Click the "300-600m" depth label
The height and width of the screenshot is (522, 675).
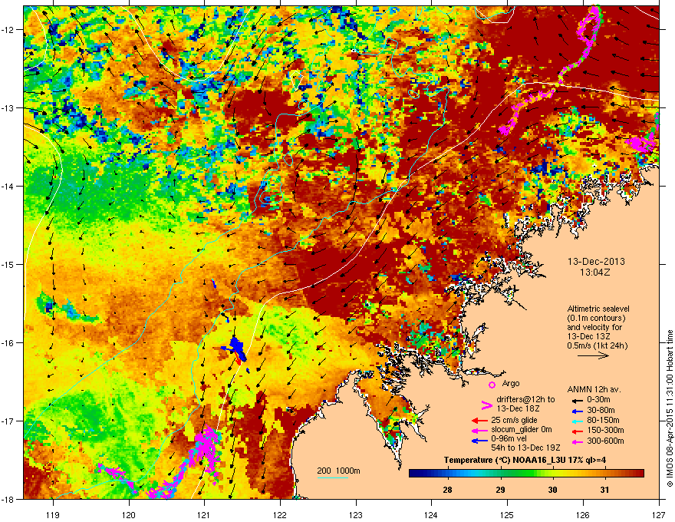[605, 441]
